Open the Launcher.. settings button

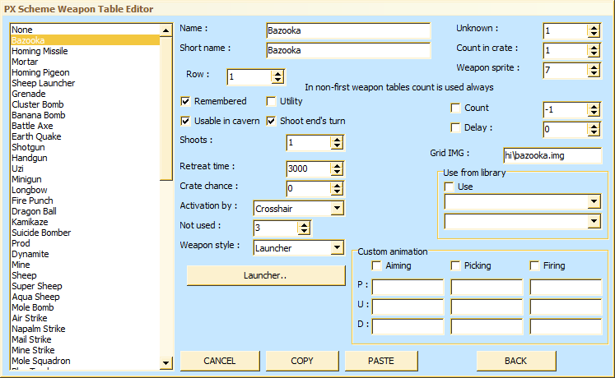point(266,275)
